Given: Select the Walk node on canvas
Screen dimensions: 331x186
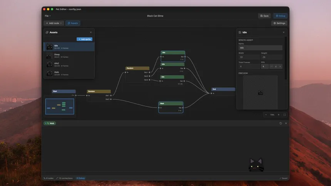Looking at the screenshot, I should point(171,107).
